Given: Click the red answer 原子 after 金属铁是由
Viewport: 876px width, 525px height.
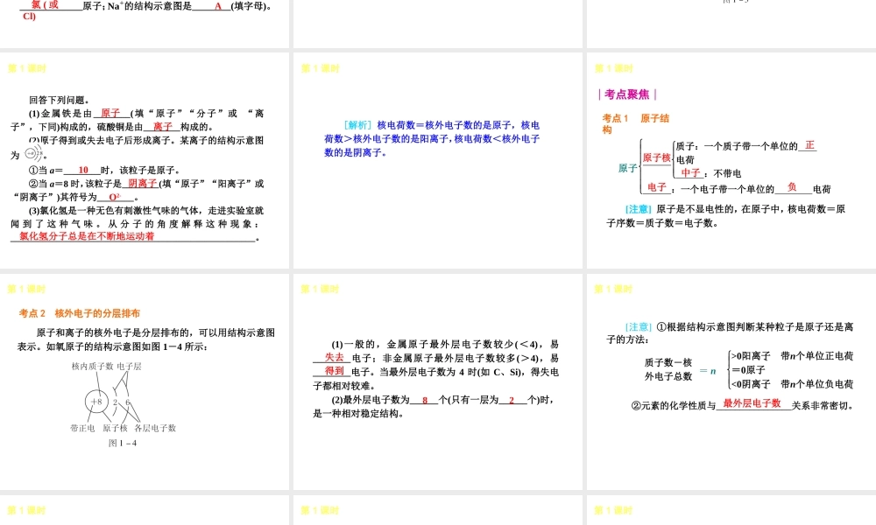Looking at the screenshot, I should point(110,113).
